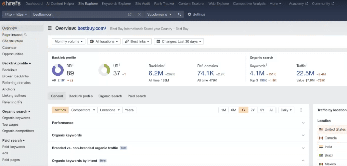This screenshot has width=347, height=166.
Task: Open All locations dropdown
Action: 104,41
